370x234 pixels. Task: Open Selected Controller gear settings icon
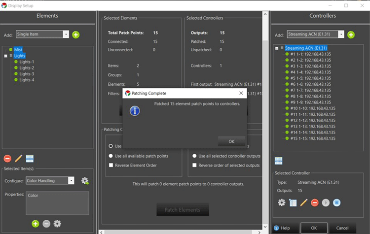282,202
